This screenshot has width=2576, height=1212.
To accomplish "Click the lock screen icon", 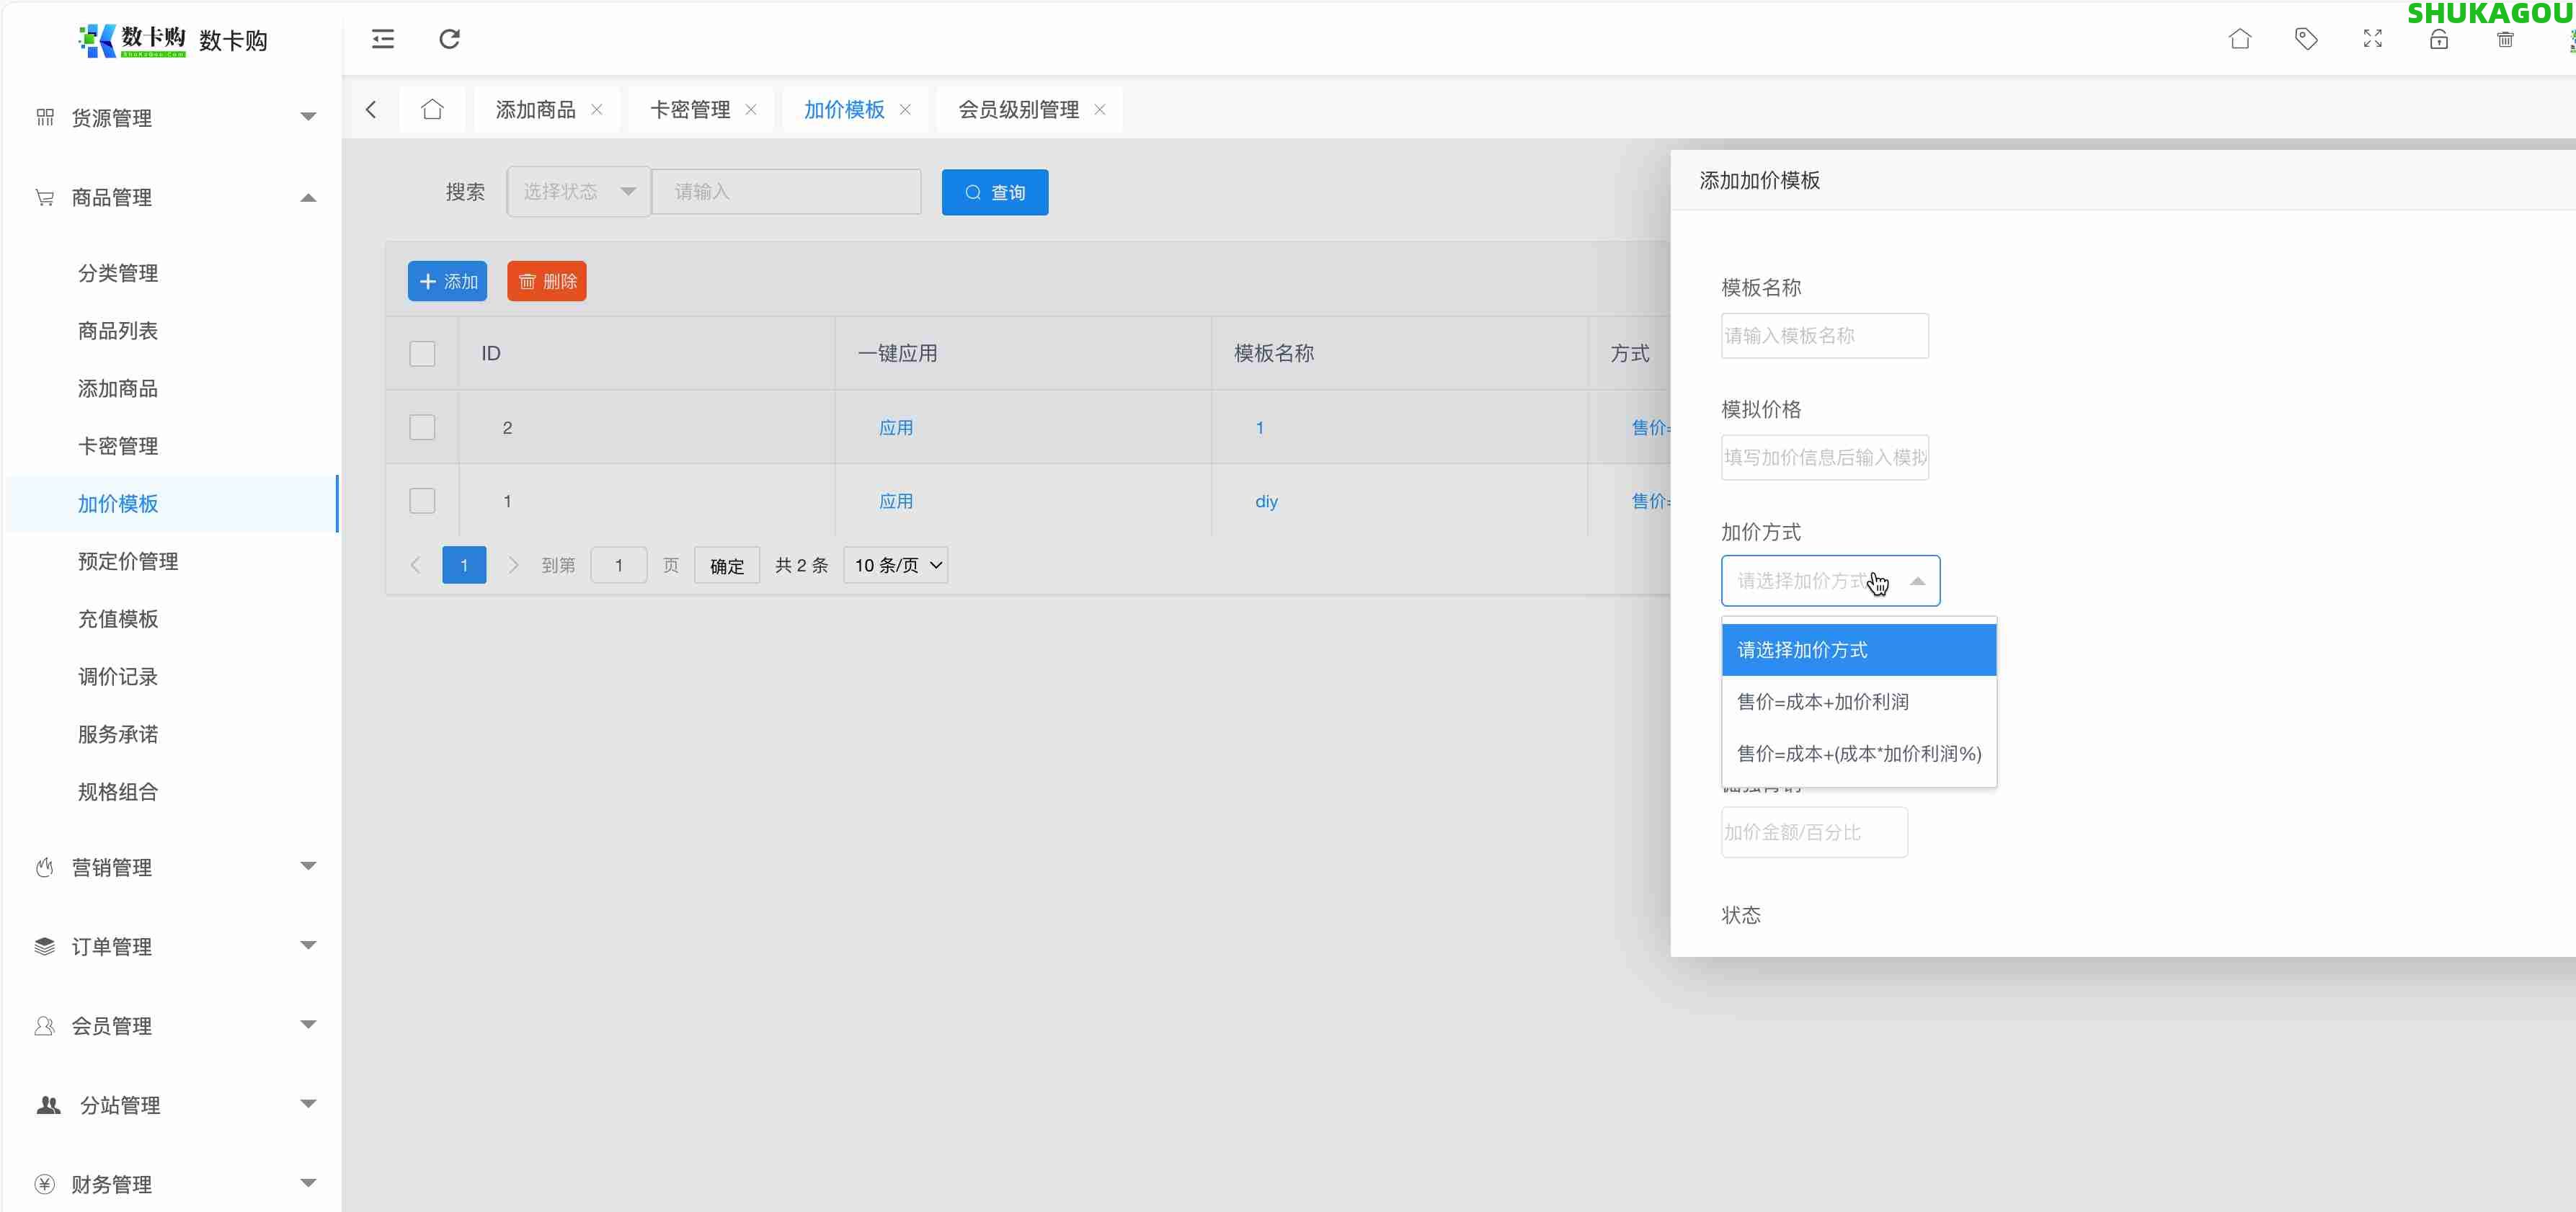I will tap(2438, 39).
